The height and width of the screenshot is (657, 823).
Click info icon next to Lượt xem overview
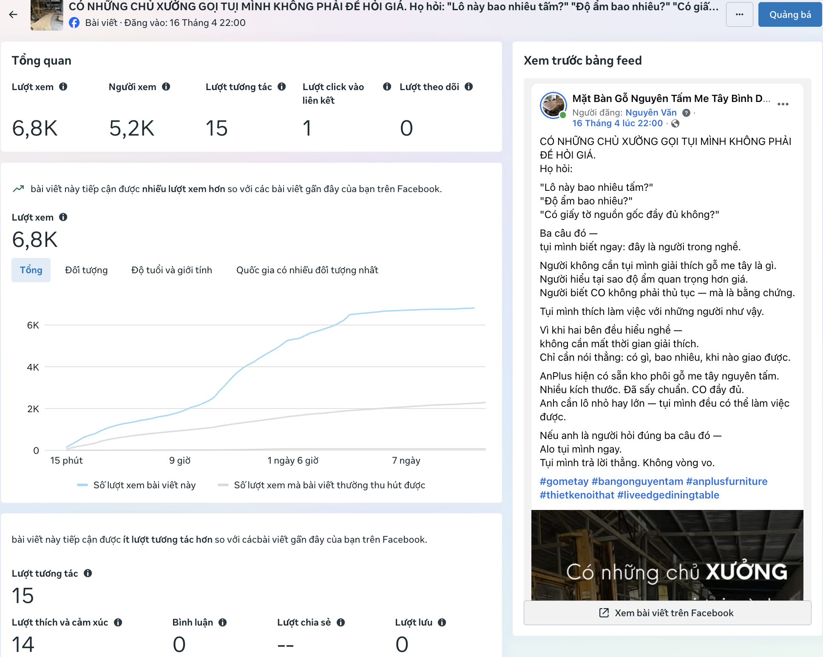[x=63, y=87]
